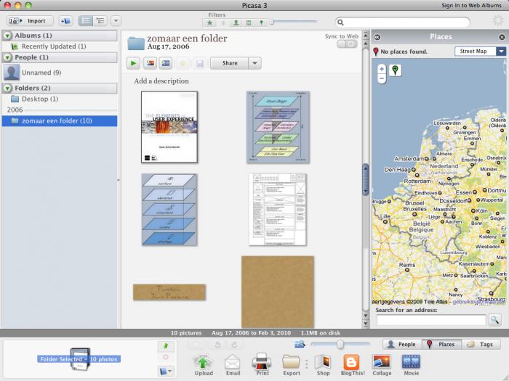The image size is (509, 381).
Task: Hold selected items with green pin
Action: click(x=166, y=346)
